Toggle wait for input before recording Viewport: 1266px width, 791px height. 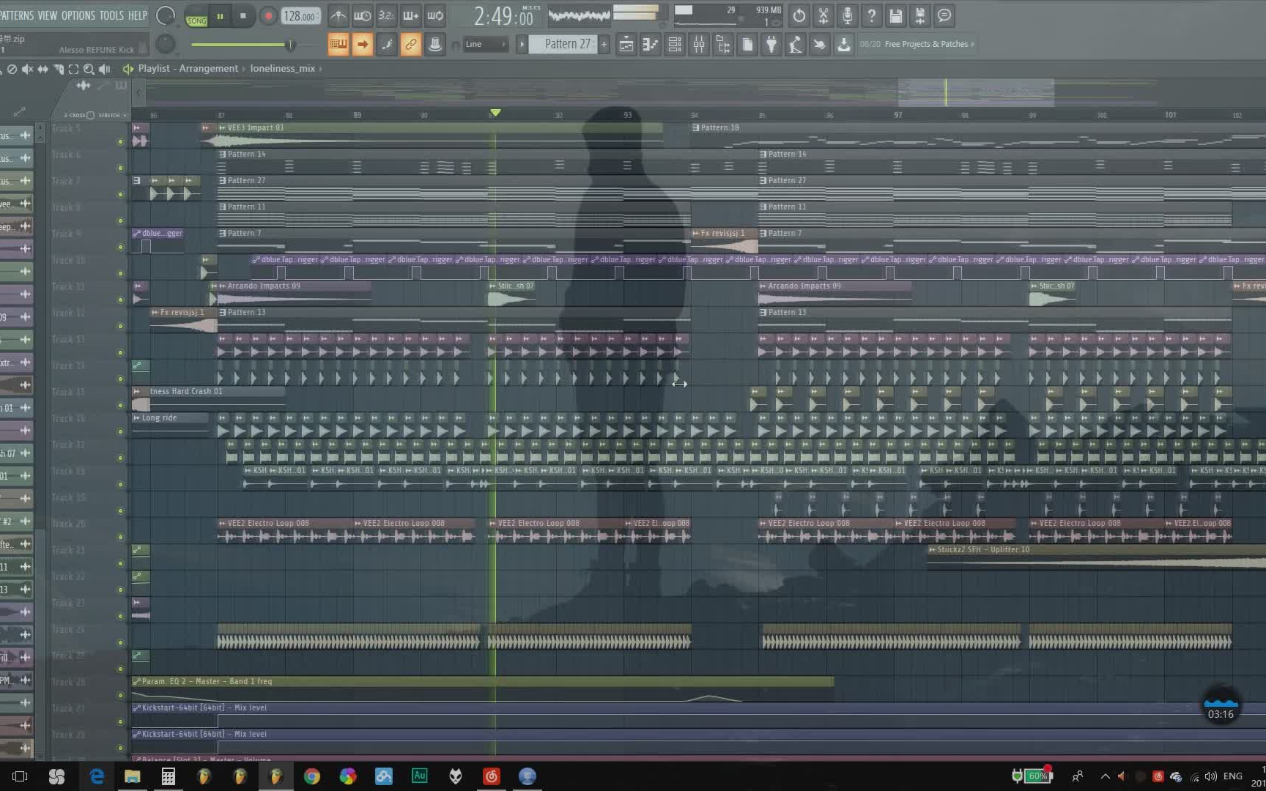362,15
